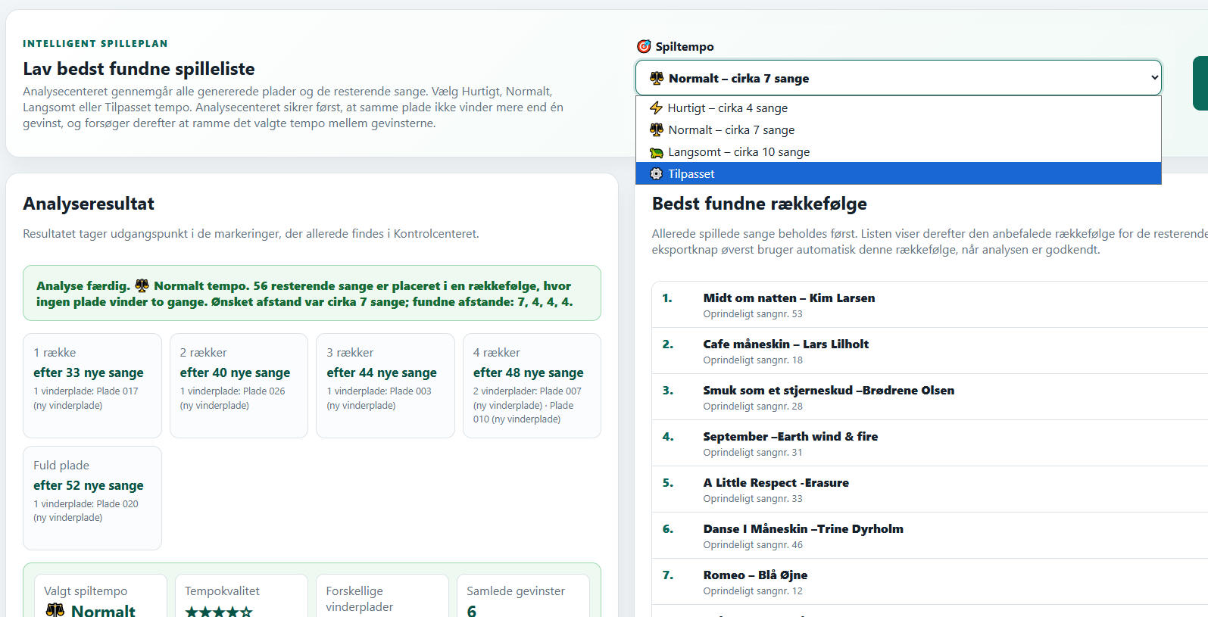1208x617 pixels.
Task: Click 'efter 44 nye sange' in the 3 rækker card
Action: coord(382,372)
